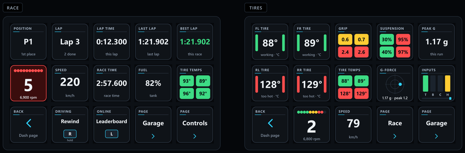Click the red shift lights row above gear 5
This screenshot has width=465, height=153.
pyautogui.click(x=28, y=71)
